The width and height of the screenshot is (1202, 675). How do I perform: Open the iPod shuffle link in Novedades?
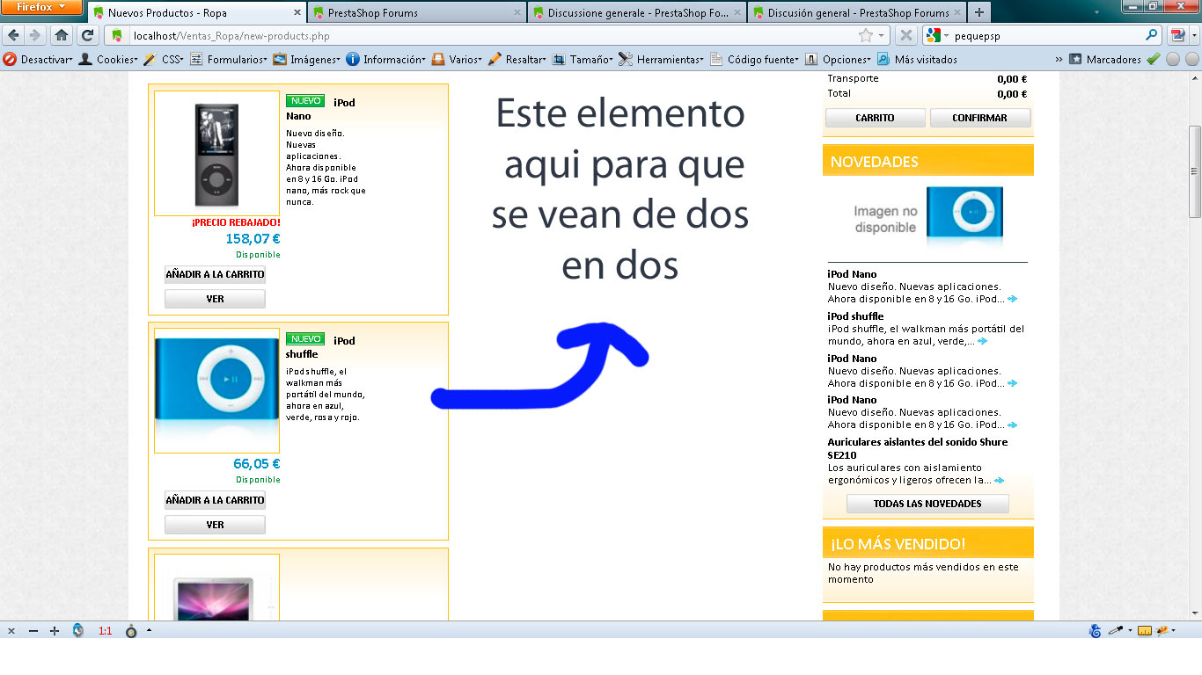pyautogui.click(x=855, y=316)
